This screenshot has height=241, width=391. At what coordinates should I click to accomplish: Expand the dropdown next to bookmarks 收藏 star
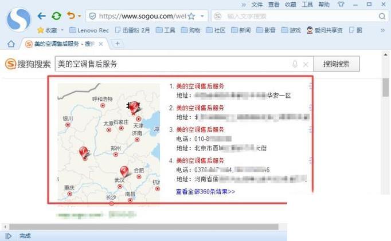[x=62, y=30]
